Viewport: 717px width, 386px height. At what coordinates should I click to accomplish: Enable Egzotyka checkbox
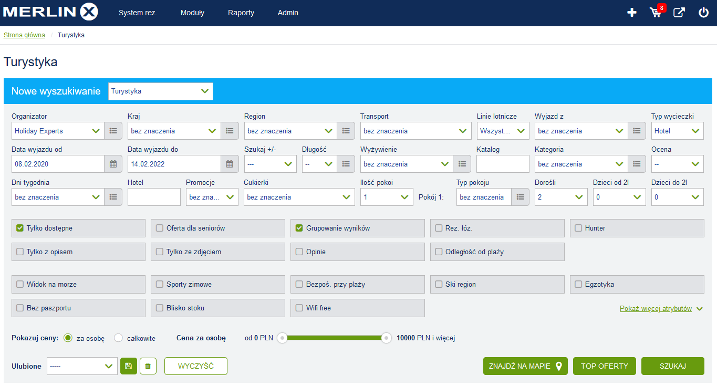tap(578, 284)
